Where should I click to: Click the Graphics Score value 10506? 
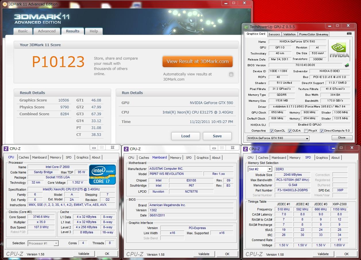[x=64, y=100]
